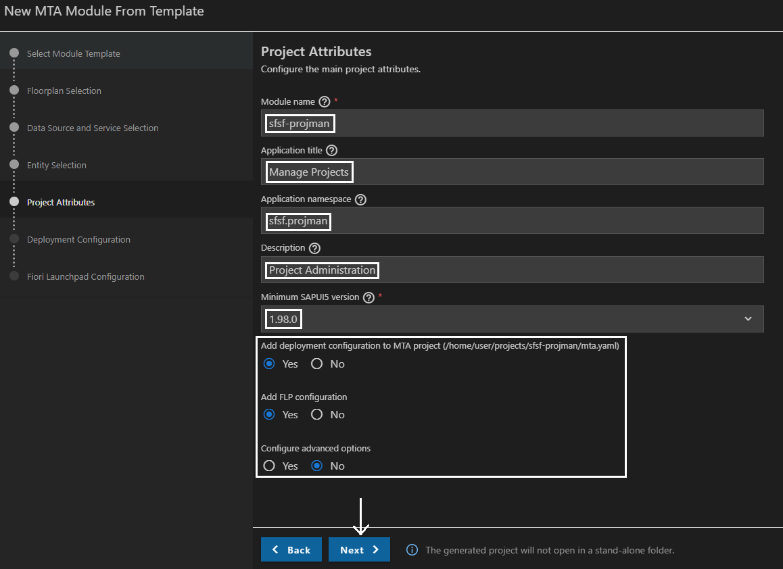Click the 'New MTA Module From Template' title

(x=104, y=11)
